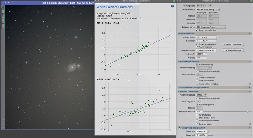Click 'X:B-V Y:B-G N:39' graph label

click(108, 79)
